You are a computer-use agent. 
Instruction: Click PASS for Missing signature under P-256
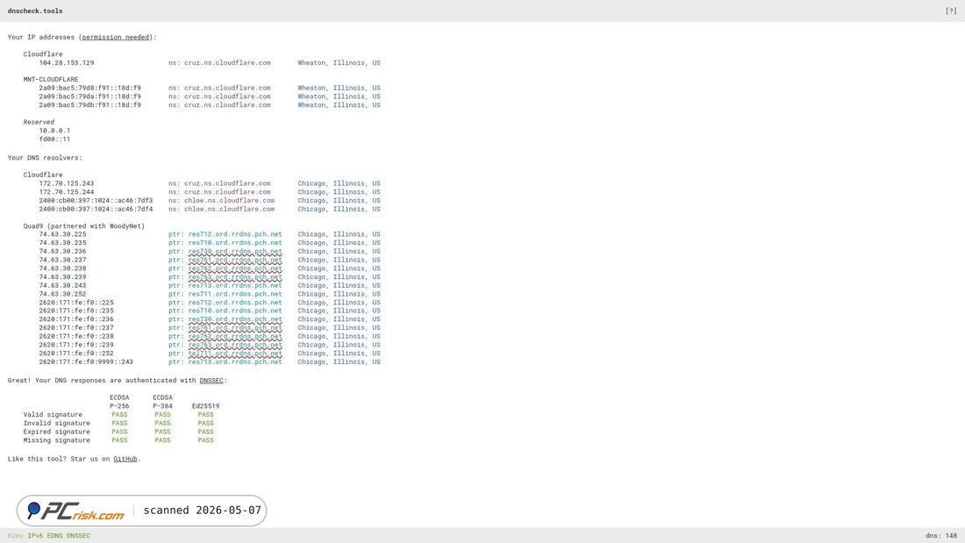click(x=119, y=440)
